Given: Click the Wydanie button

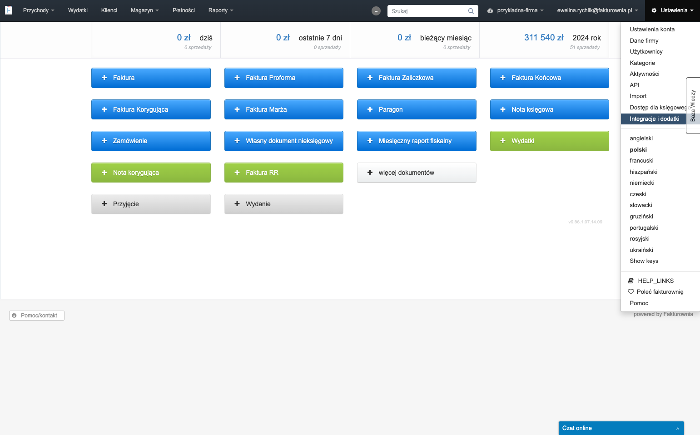Looking at the screenshot, I should (x=284, y=204).
